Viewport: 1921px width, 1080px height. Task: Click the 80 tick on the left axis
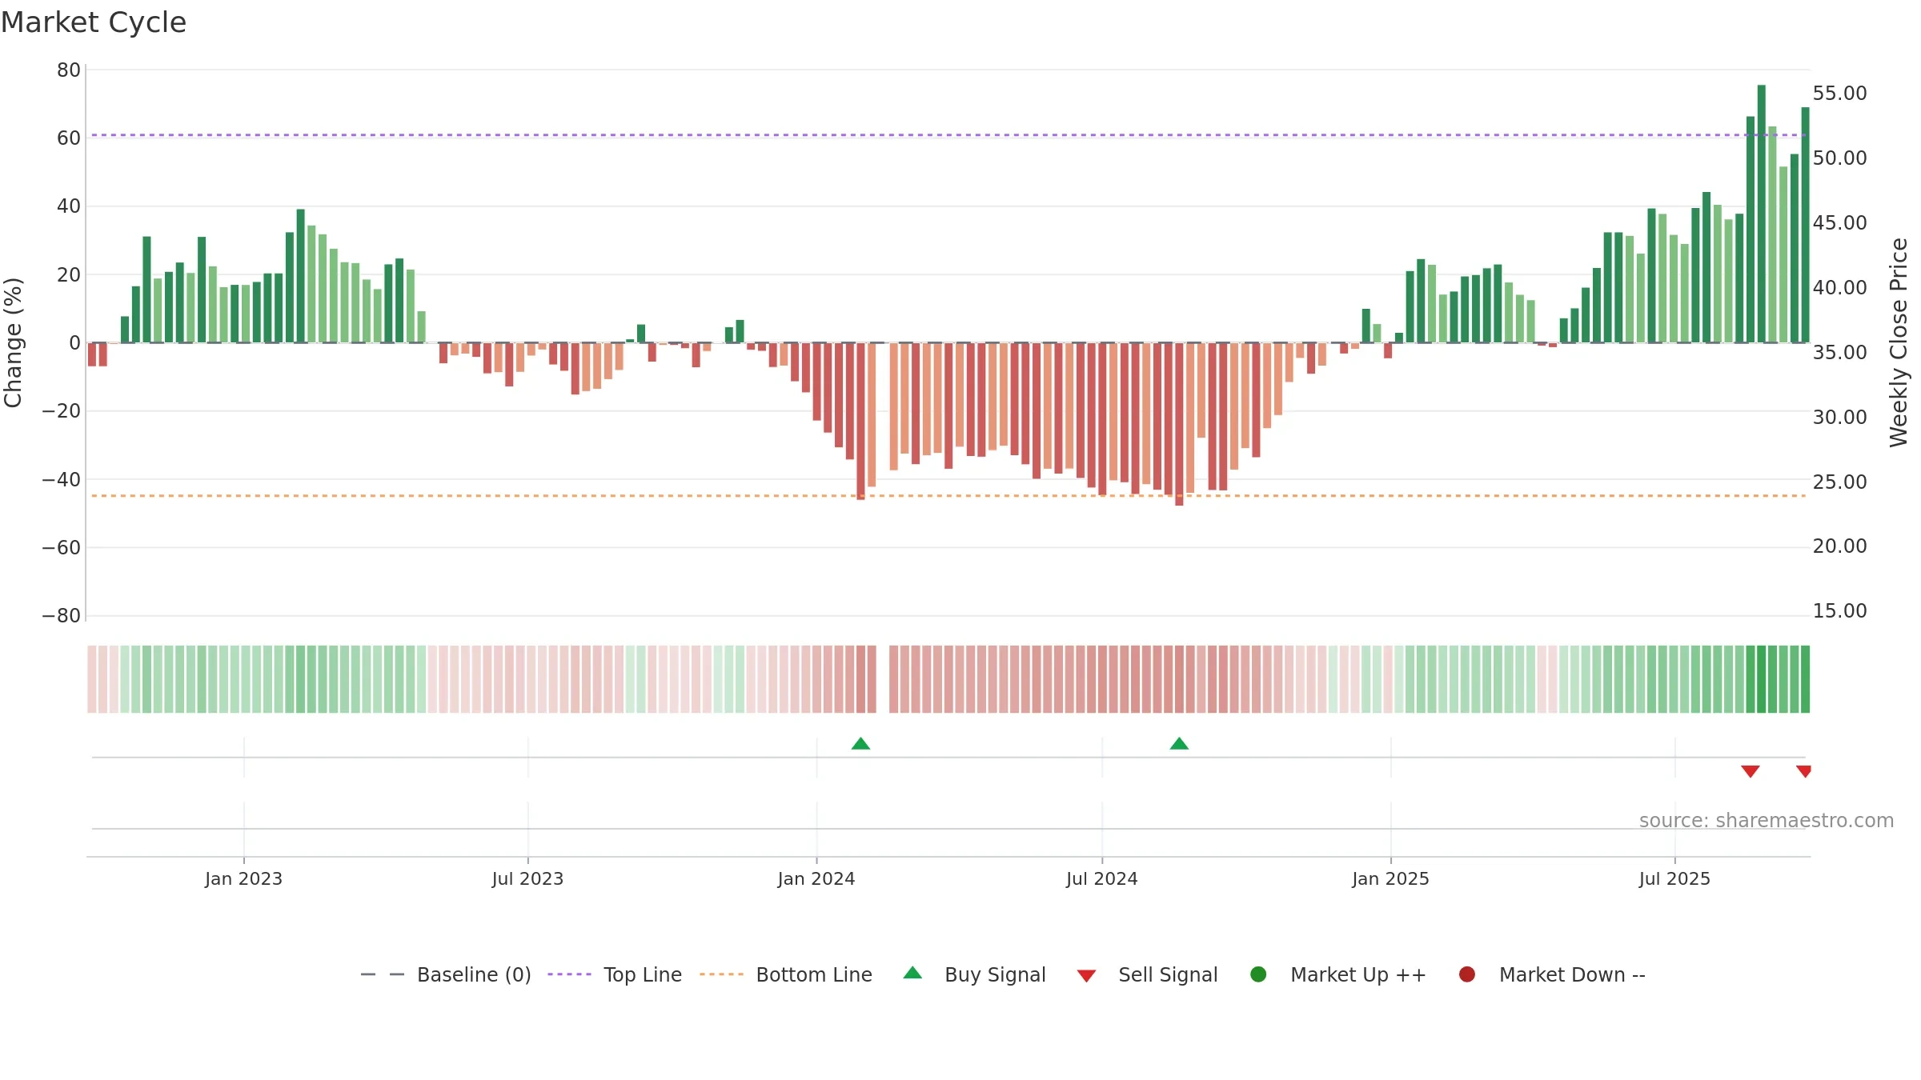69,70
